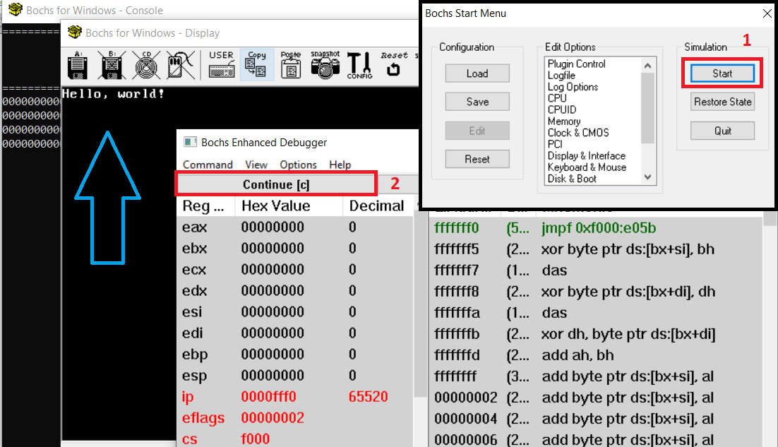Select the edi register row
The image size is (778, 447).
(295, 333)
